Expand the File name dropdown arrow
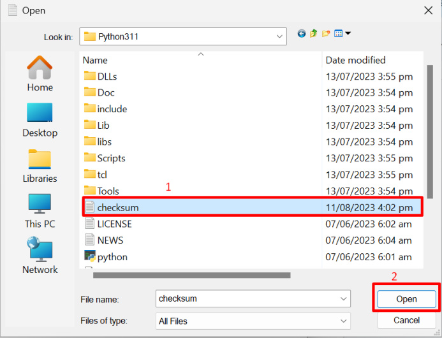The image size is (442, 338). coord(343,299)
